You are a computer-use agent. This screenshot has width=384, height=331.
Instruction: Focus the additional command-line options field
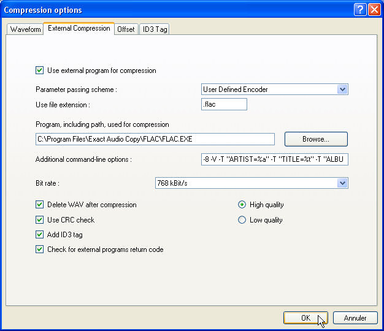(274, 160)
